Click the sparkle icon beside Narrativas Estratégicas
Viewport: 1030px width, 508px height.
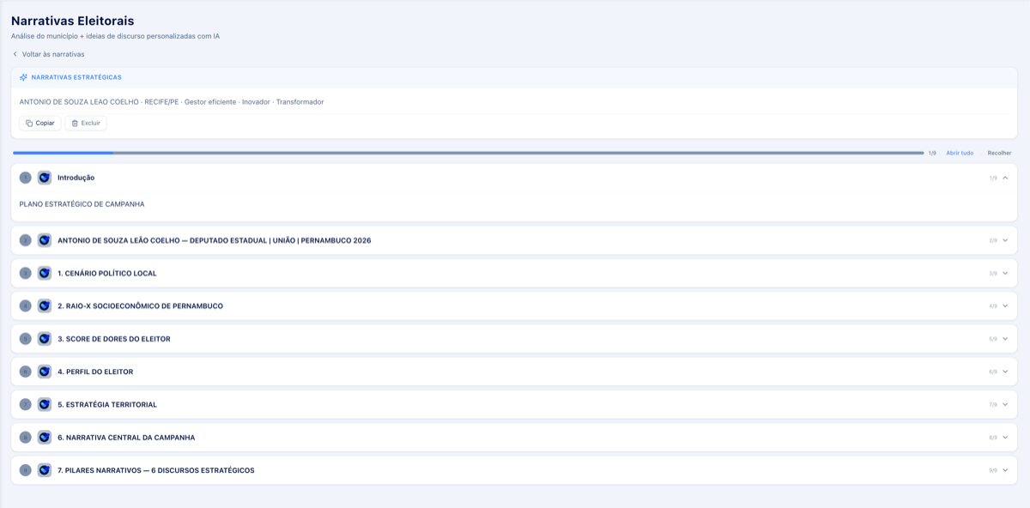(24, 77)
